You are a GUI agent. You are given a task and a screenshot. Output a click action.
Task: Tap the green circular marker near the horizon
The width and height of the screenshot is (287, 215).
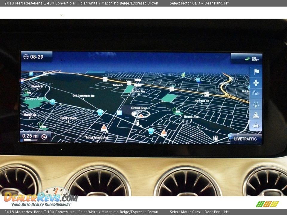click(183, 75)
